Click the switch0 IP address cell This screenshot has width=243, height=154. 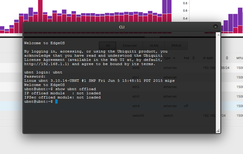point(214,115)
